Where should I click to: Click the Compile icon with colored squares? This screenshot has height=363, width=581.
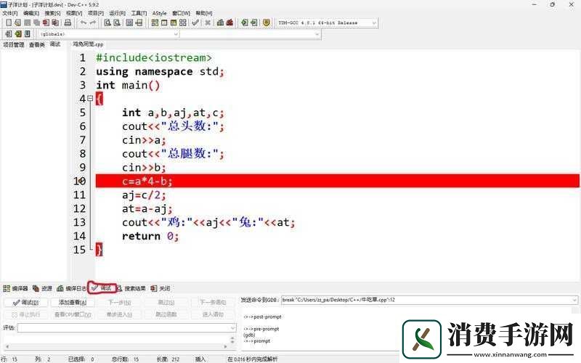point(154,23)
